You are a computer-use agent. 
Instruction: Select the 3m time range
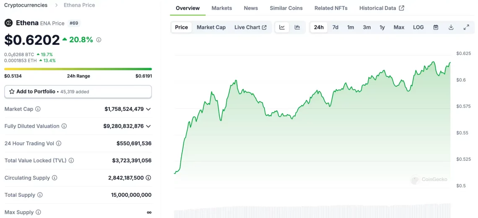click(367, 27)
